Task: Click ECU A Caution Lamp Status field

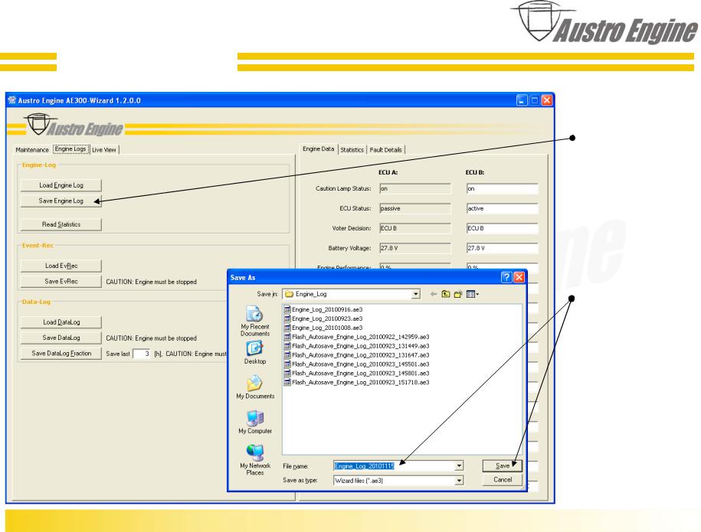Action: pos(415,188)
